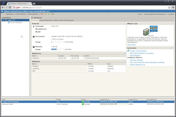Click Refresh Network List
The image size is (176, 117).
coord(137,65)
